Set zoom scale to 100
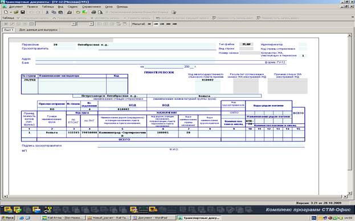 click(x=156, y=24)
